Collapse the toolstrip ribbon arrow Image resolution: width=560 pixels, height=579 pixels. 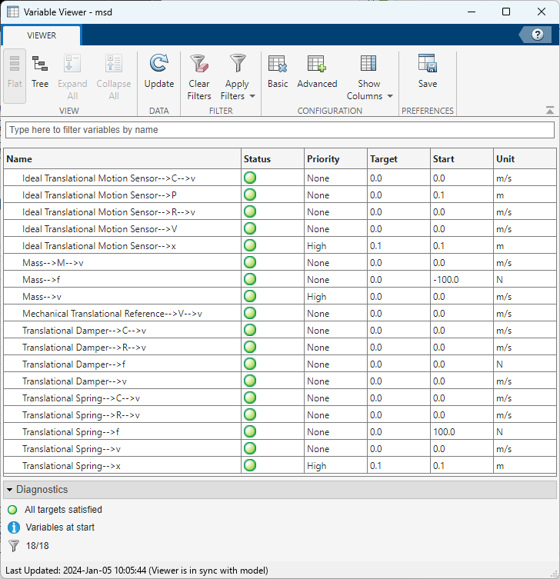(x=549, y=111)
